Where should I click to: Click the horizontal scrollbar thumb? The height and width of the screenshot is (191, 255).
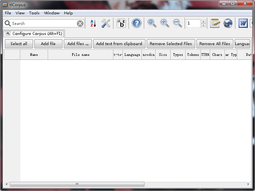click(x=77, y=184)
